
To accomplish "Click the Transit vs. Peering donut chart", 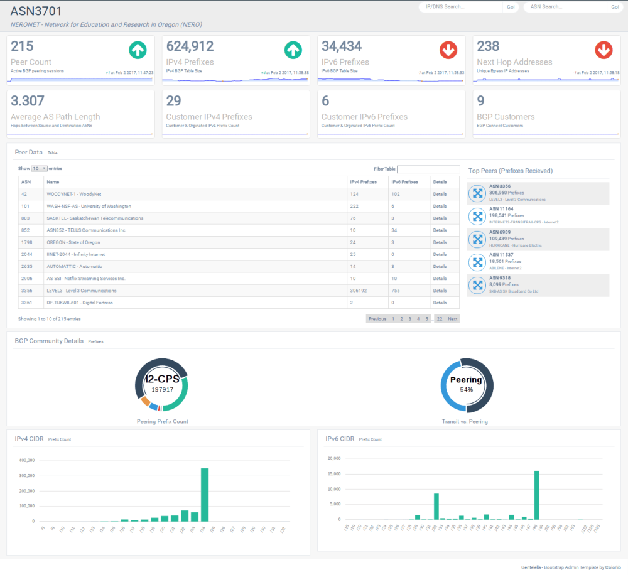I will pyautogui.click(x=465, y=385).
